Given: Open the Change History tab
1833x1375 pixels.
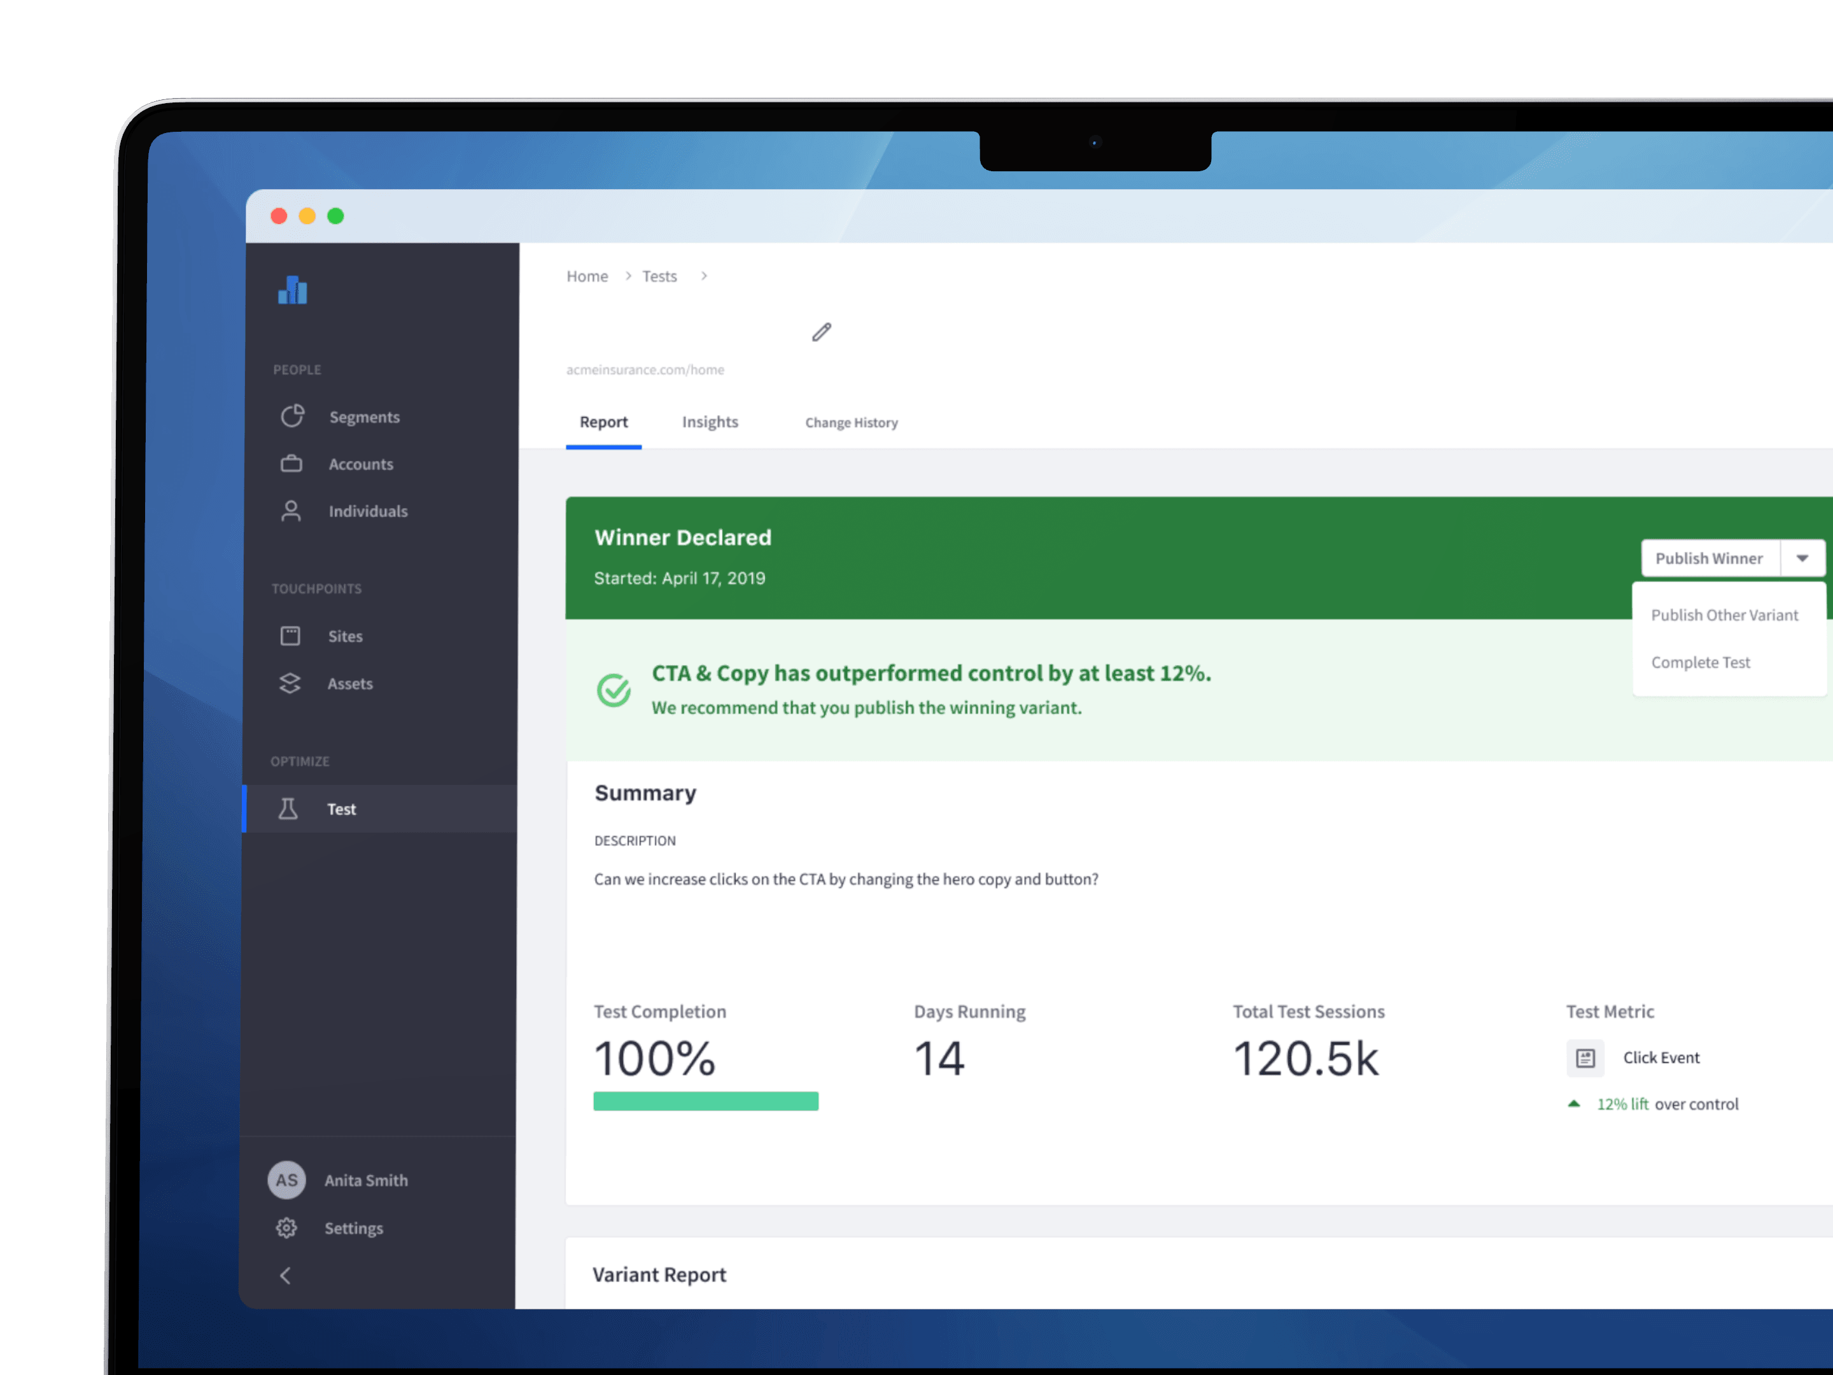Looking at the screenshot, I should (851, 423).
